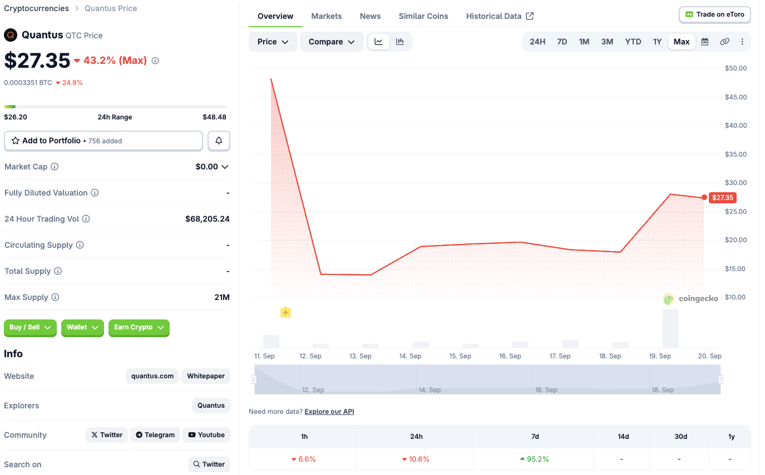Click the Max Supply value 21M
Image resolution: width=765 pixels, height=475 pixels.
click(x=222, y=297)
